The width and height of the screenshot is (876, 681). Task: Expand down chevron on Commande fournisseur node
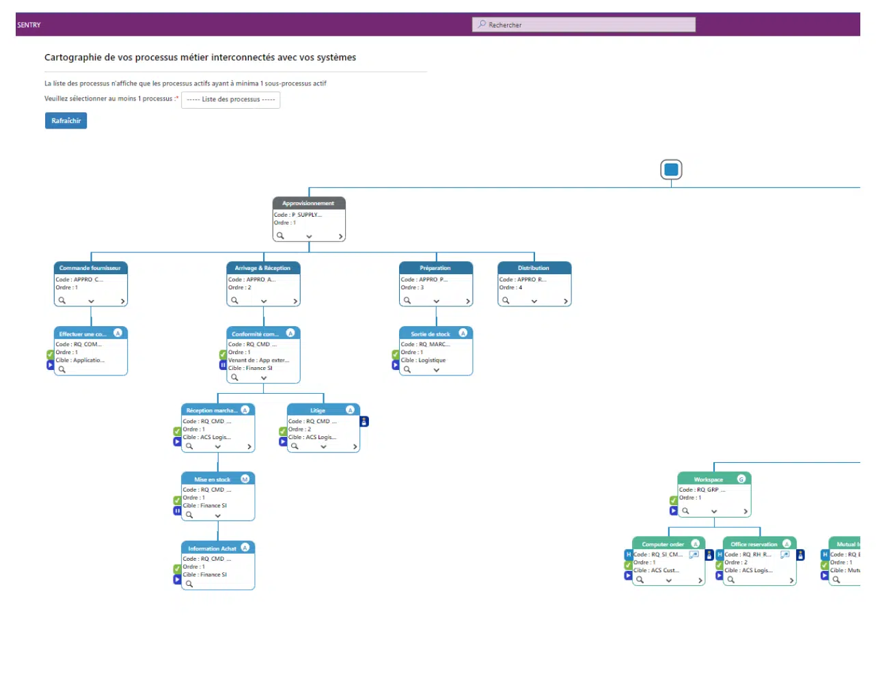point(91,302)
